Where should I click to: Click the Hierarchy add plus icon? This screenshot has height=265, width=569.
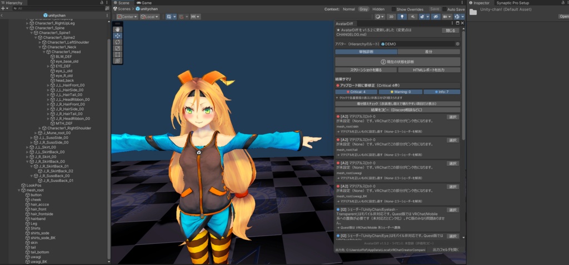point(3,8)
